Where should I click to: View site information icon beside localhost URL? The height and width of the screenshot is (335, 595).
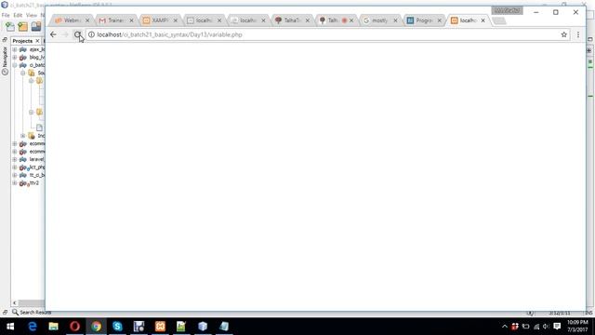[x=91, y=34]
